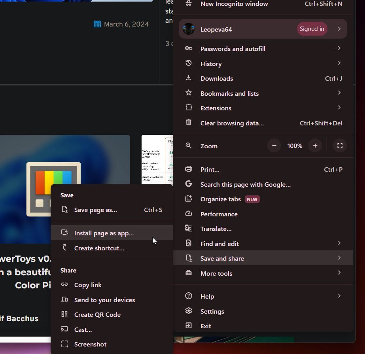Image resolution: width=365 pixels, height=354 pixels.
Task: Open the PowerToys article thumbnail image
Action: [65, 189]
